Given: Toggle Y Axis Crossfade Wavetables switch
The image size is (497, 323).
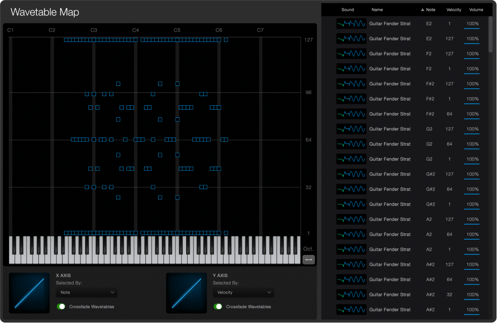Looking at the screenshot, I should [x=218, y=307].
